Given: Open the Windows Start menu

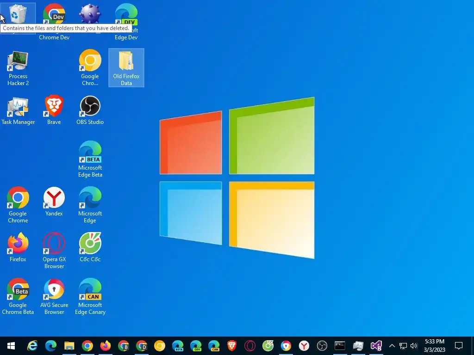Looking at the screenshot, I should (x=11, y=346).
